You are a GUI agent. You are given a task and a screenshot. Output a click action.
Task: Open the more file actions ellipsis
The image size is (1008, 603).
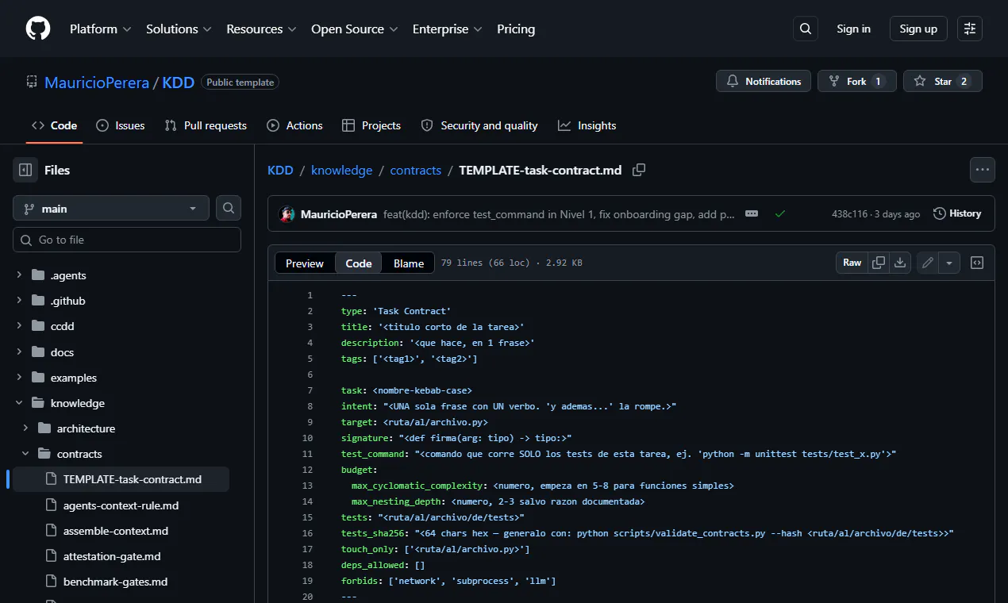983,170
